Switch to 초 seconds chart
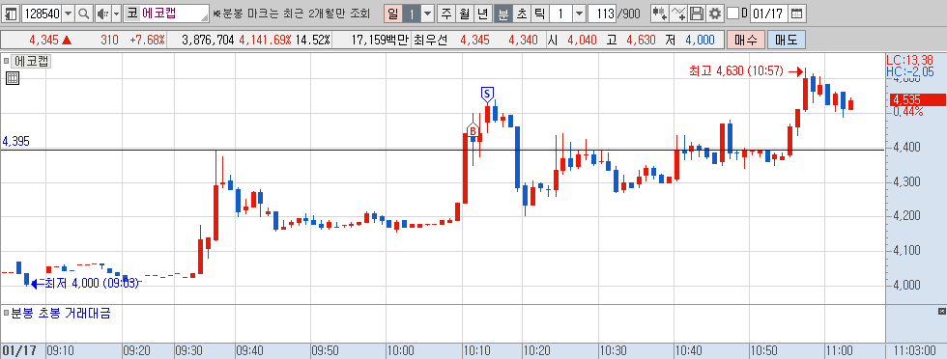This screenshot has width=947, height=359. pyautogui.click(x=521, y=14)
